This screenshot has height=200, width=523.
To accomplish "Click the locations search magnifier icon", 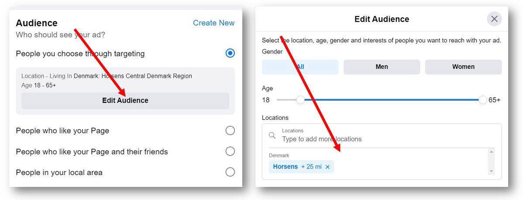I will click(x=272, y=135).
